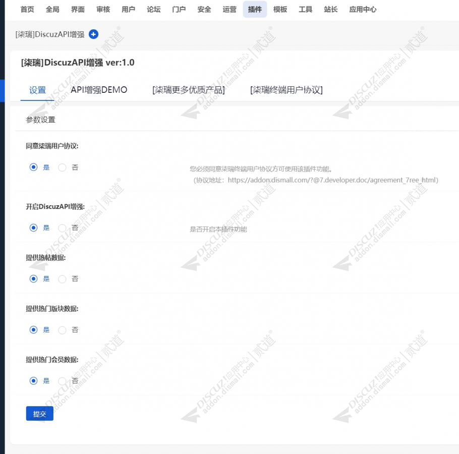
Task: Switch to the 论坛 menu
Action: (154, 10)
